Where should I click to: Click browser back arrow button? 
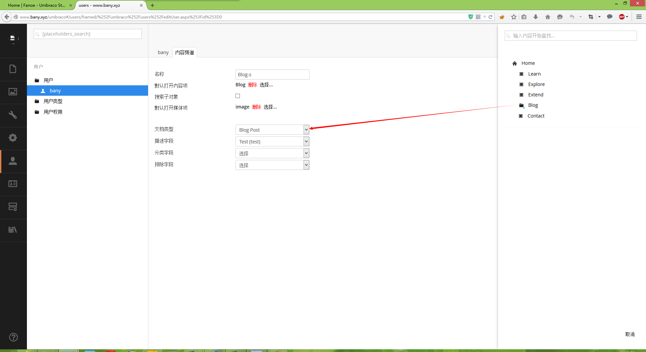pos(7,17)
